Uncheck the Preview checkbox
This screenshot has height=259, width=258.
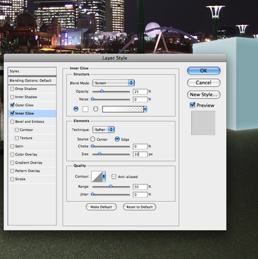click(192, 105)
